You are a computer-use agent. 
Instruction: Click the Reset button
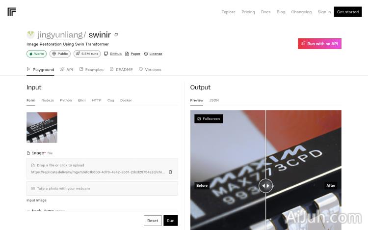click(153, 221)
